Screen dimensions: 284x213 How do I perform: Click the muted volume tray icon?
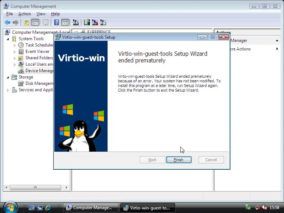[264, 207]
